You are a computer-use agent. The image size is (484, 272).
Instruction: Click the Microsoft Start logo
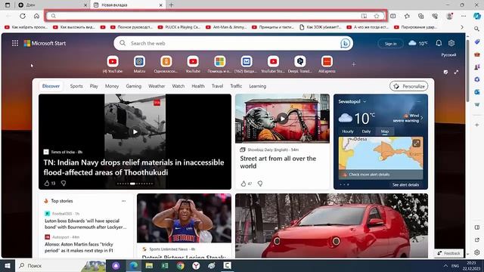click(45, 43)
